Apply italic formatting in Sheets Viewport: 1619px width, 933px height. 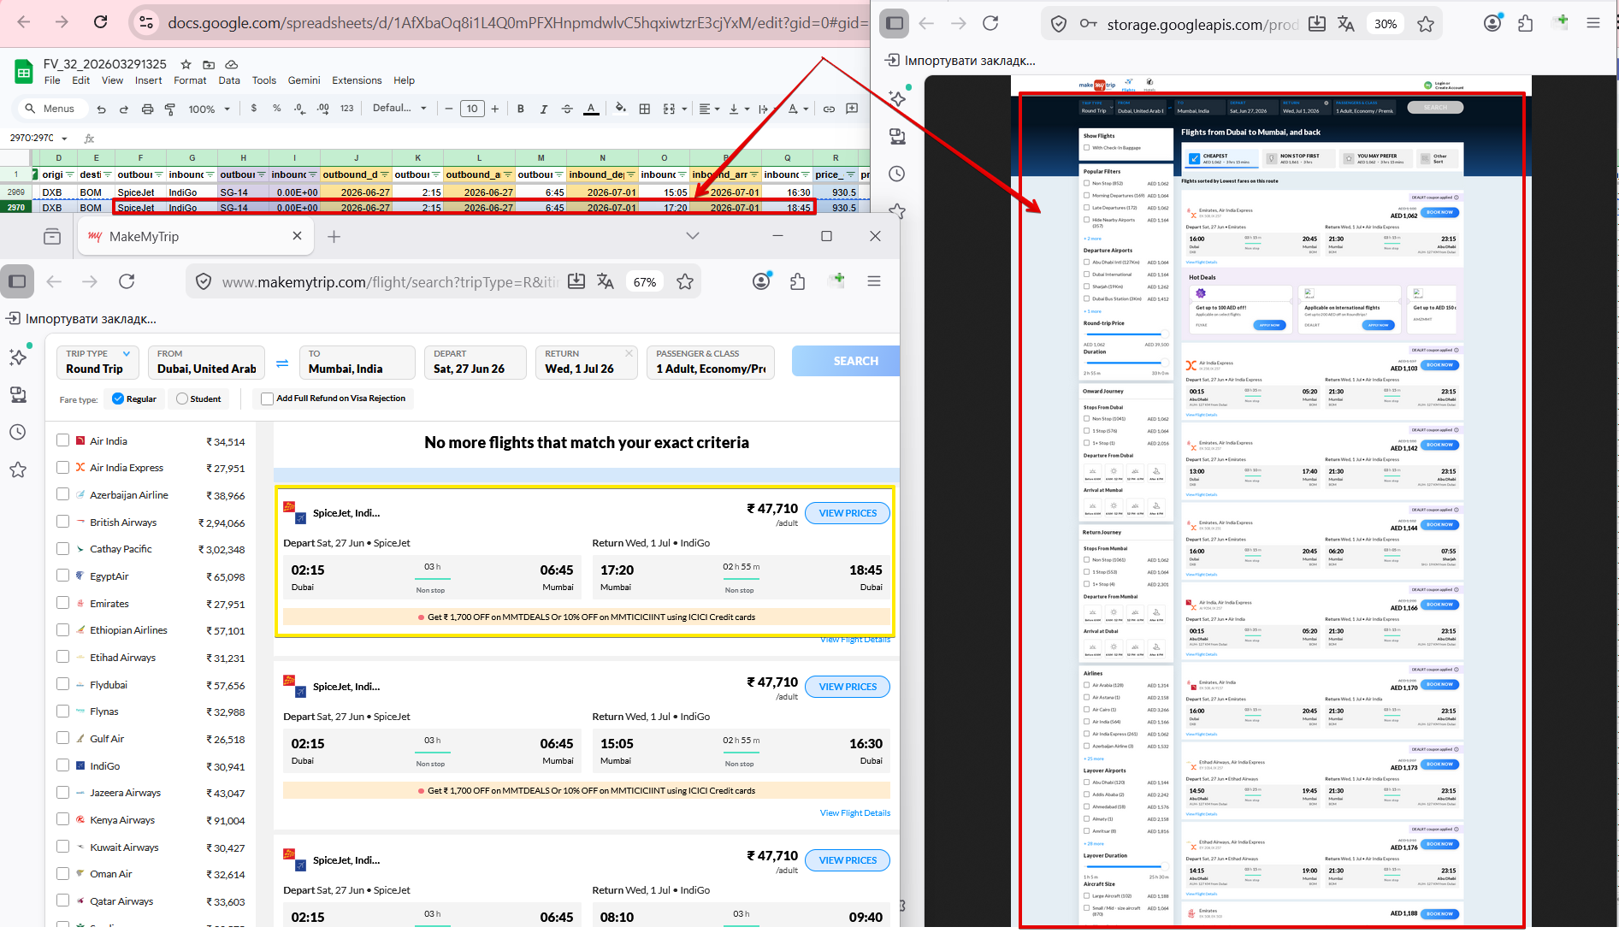point(543,109)
